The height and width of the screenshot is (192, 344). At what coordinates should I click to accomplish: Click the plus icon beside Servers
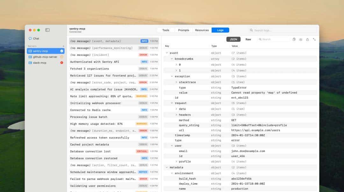63,46
